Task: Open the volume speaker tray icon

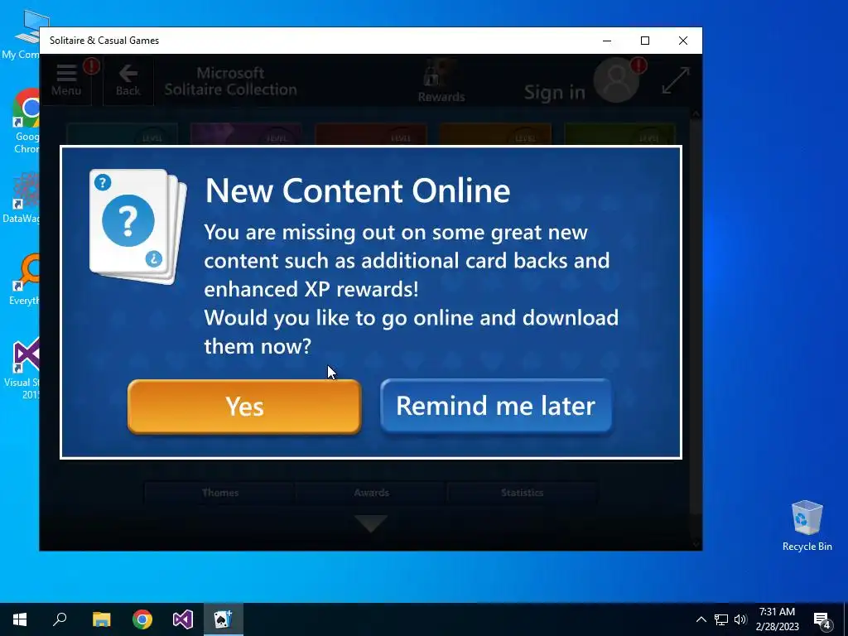Action: coord(740,619)
